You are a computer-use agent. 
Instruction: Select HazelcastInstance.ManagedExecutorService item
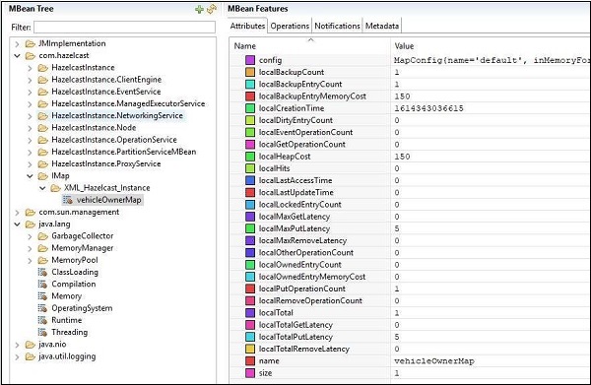(x=128, y=103)
